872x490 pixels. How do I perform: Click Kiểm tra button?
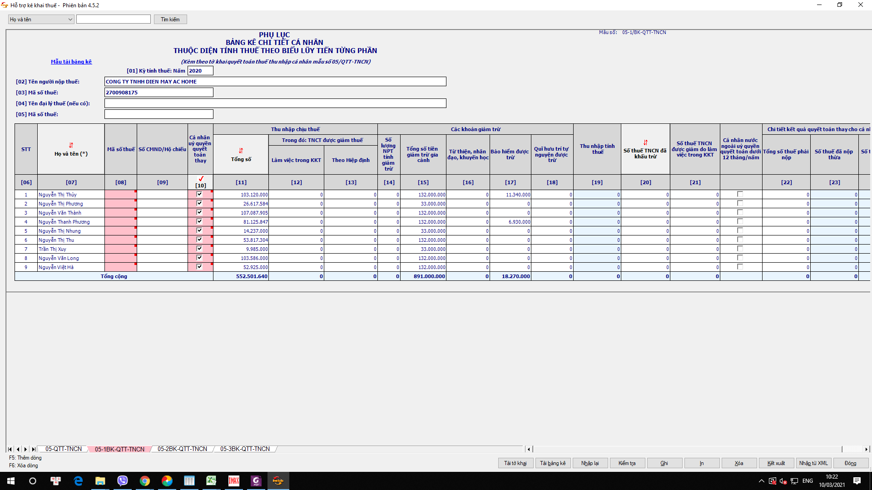point(627,463)
